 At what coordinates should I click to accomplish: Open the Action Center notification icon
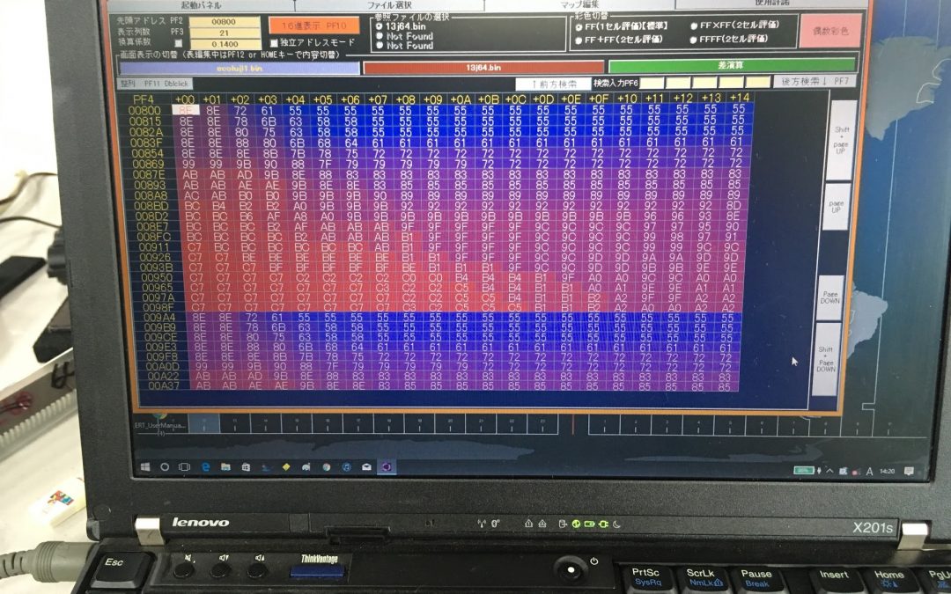click(909, 472)
